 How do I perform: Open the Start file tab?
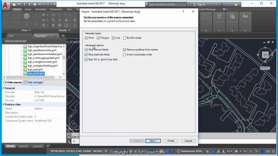point(11,36)
